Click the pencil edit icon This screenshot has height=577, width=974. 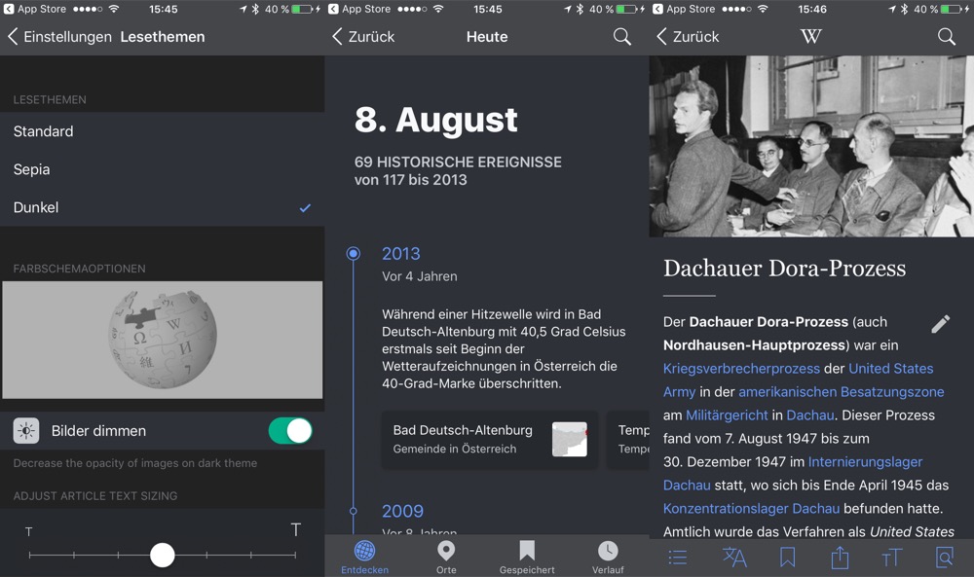(x=940, y=324)
